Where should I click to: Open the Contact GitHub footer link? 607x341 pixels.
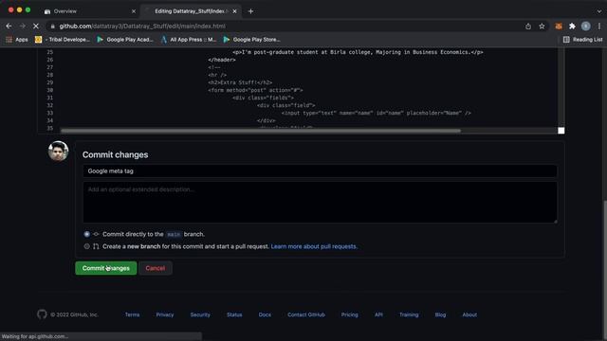(x=306, y=314)
